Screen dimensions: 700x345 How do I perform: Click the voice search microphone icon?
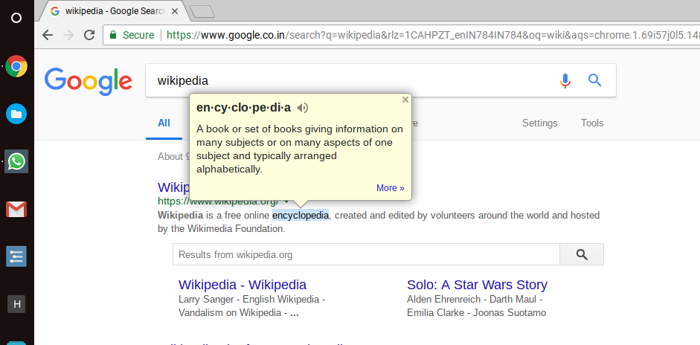(x=565, y=80)
